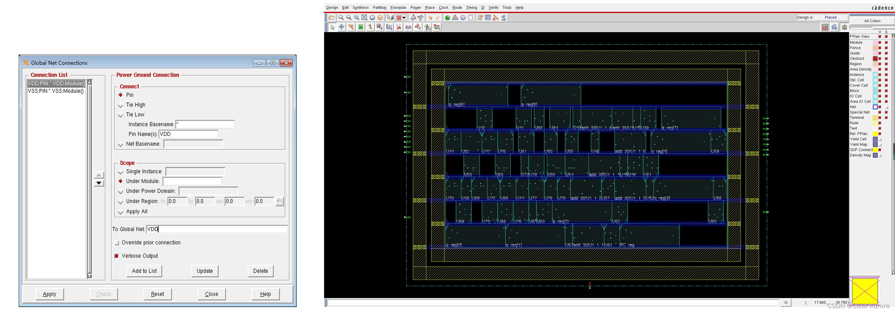Toggle Module visibility checkbox
The width and height of the screenshot is (895, 312).
(x=880, y=42)
